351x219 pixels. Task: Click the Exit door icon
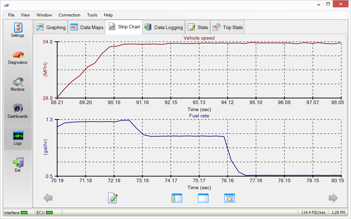pos(18,165)
